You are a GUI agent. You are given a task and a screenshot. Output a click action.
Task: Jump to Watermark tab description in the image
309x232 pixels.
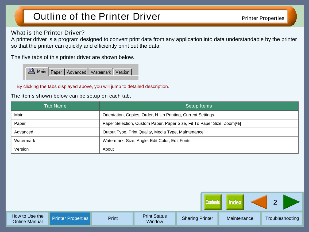(101, 72)
